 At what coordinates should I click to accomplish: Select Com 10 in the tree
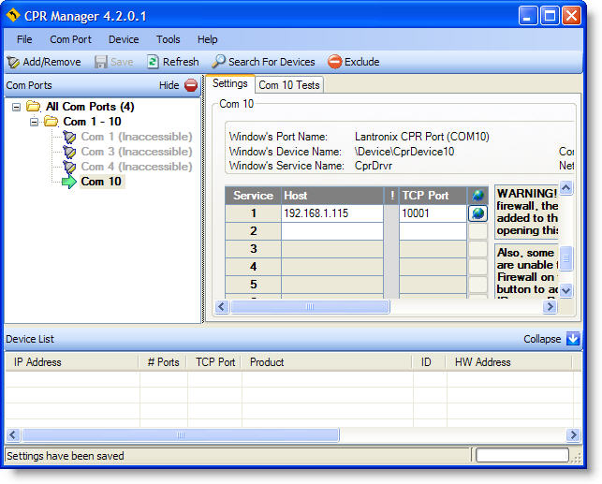pos(101,182)
